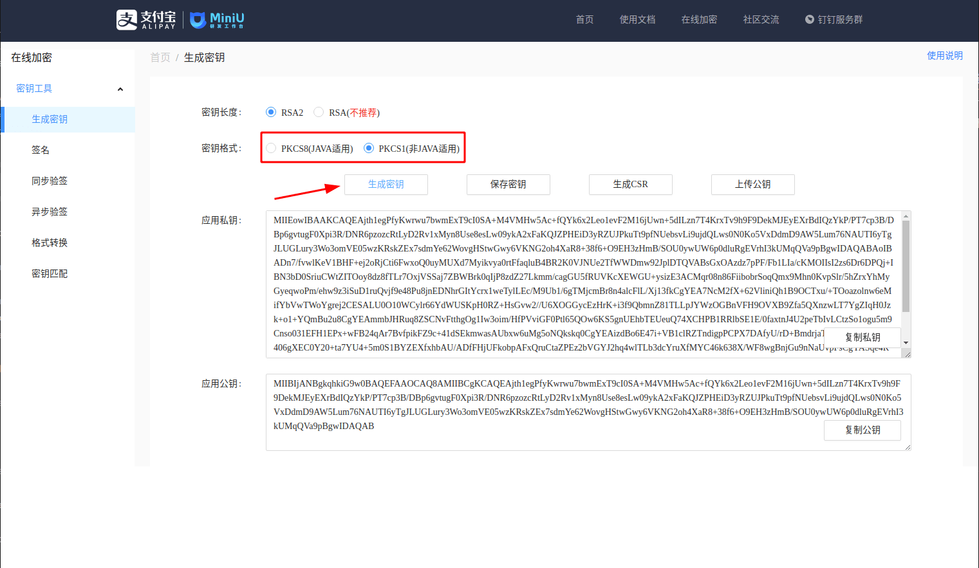Click the 生成密钥 generate button
This screenshot has width=979, height=568.
click(386, 185)
